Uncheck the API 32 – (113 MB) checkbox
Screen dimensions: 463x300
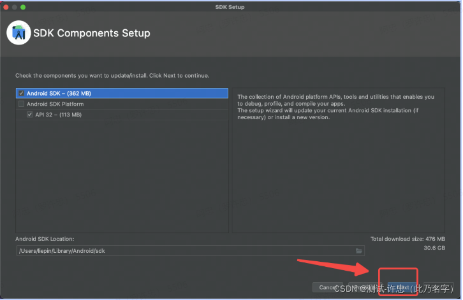click(x=30, y=115)
